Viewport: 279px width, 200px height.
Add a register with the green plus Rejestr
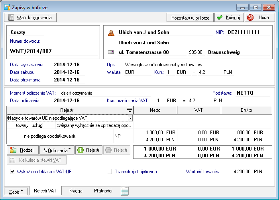89,150
